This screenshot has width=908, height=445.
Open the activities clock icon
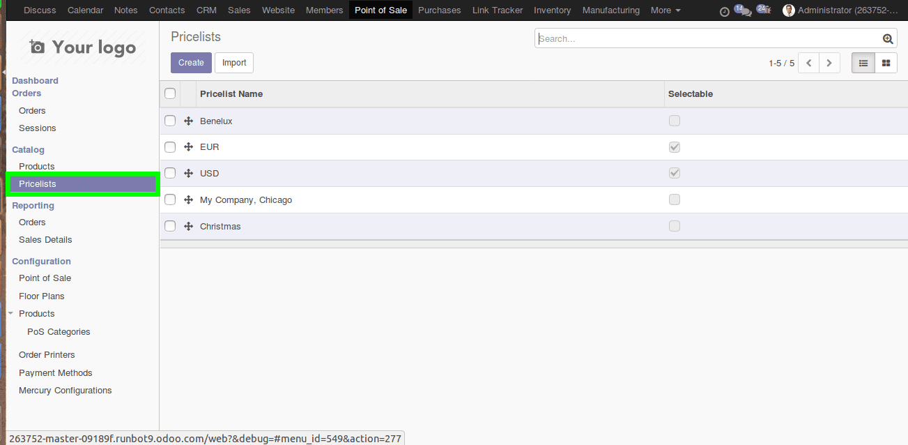pyautogui.click(x=724, y=11)
